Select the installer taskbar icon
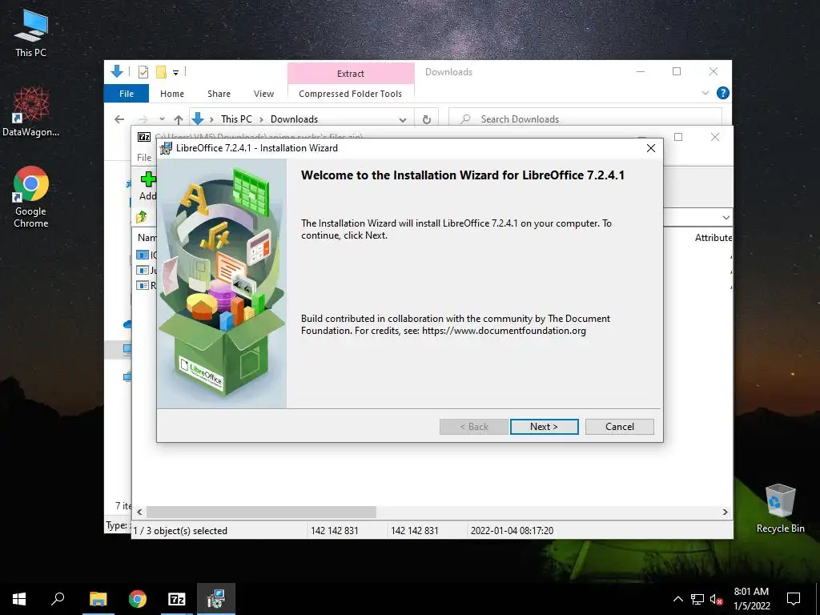 [x=216, y=599]
